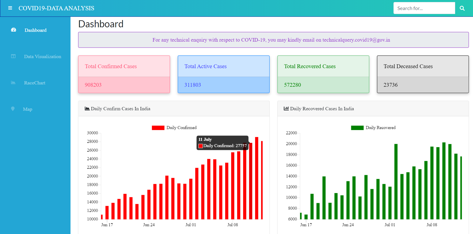Navigate to the Map section

coord(28,109)
